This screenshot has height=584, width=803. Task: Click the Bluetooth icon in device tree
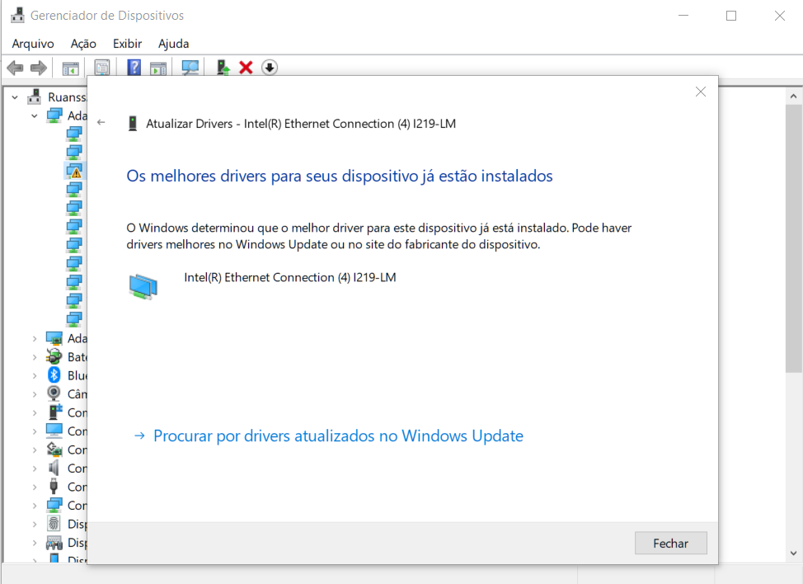[54, 375]
